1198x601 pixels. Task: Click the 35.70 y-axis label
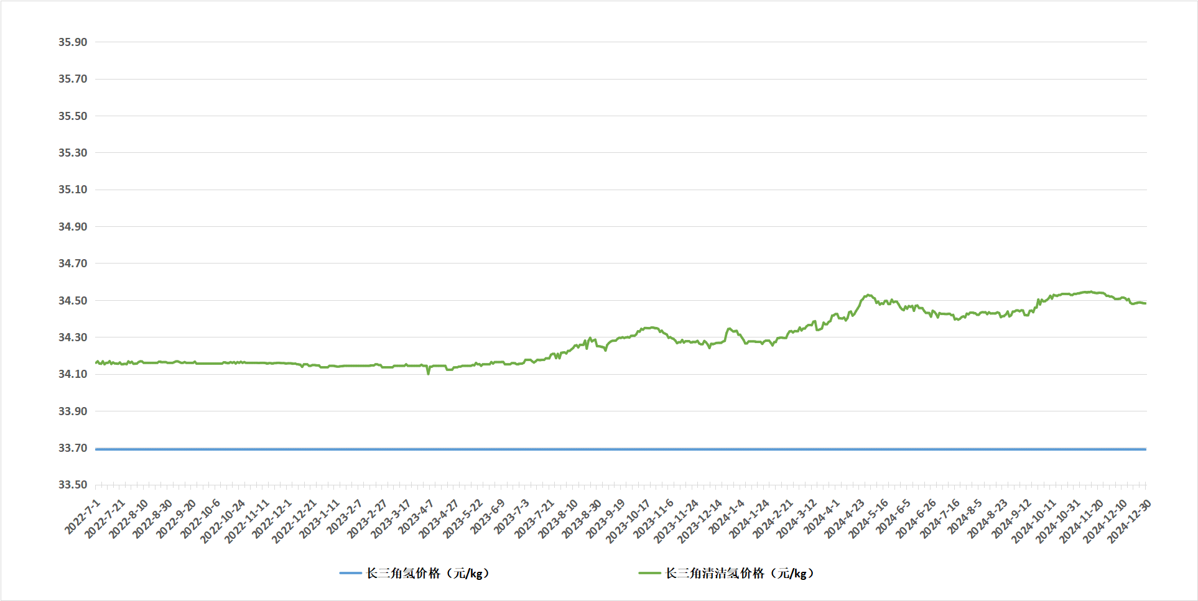[73, 79]
